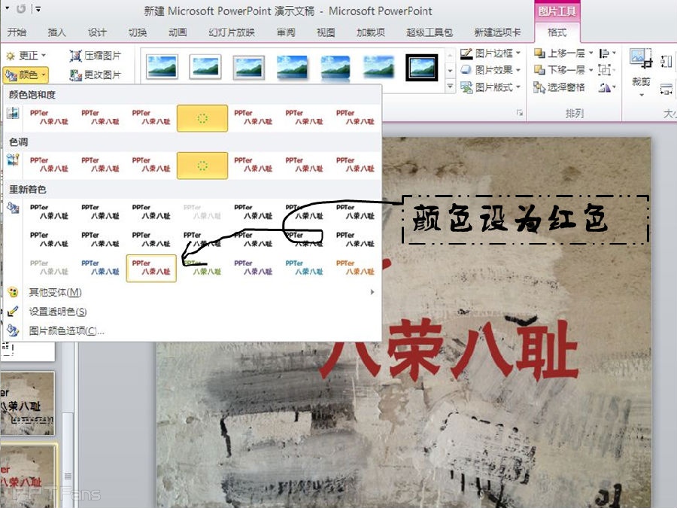This screenshot has width=677, height=508.
Task: Expand the 其他变体 submenu arrow
Action: click(372, 292)
